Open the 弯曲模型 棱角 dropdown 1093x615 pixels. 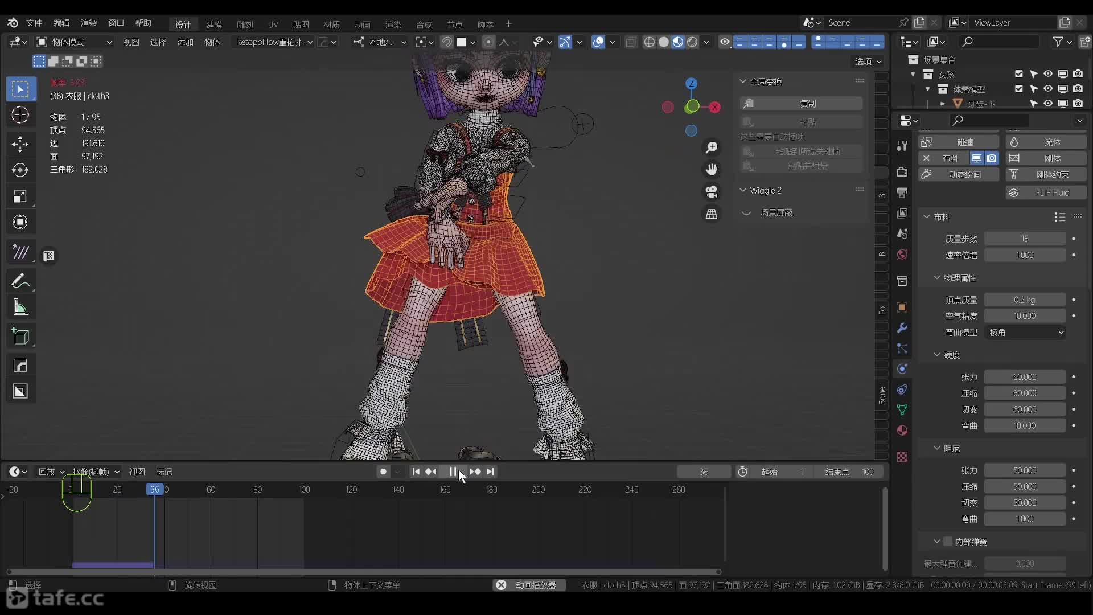pos(1025,333)
